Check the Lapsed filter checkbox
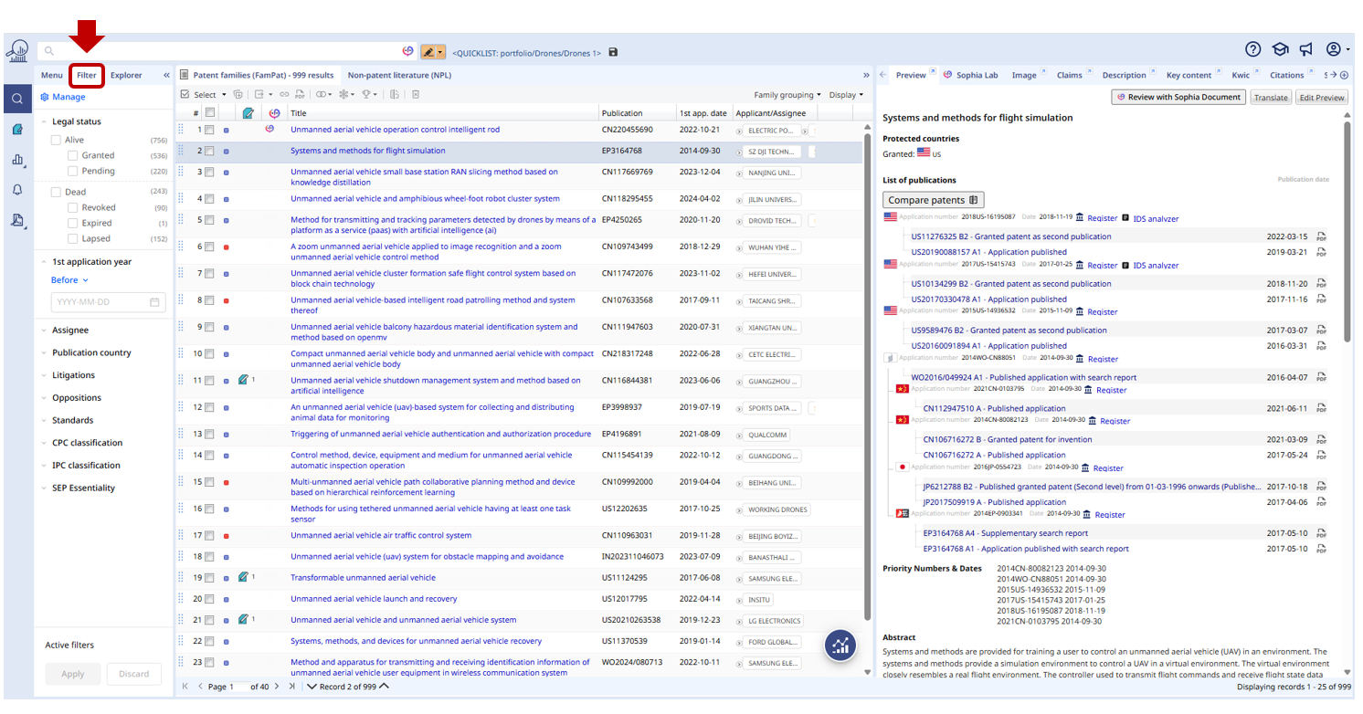The width and height of the screenshot is (1363, 714). [x=74, y=239]
